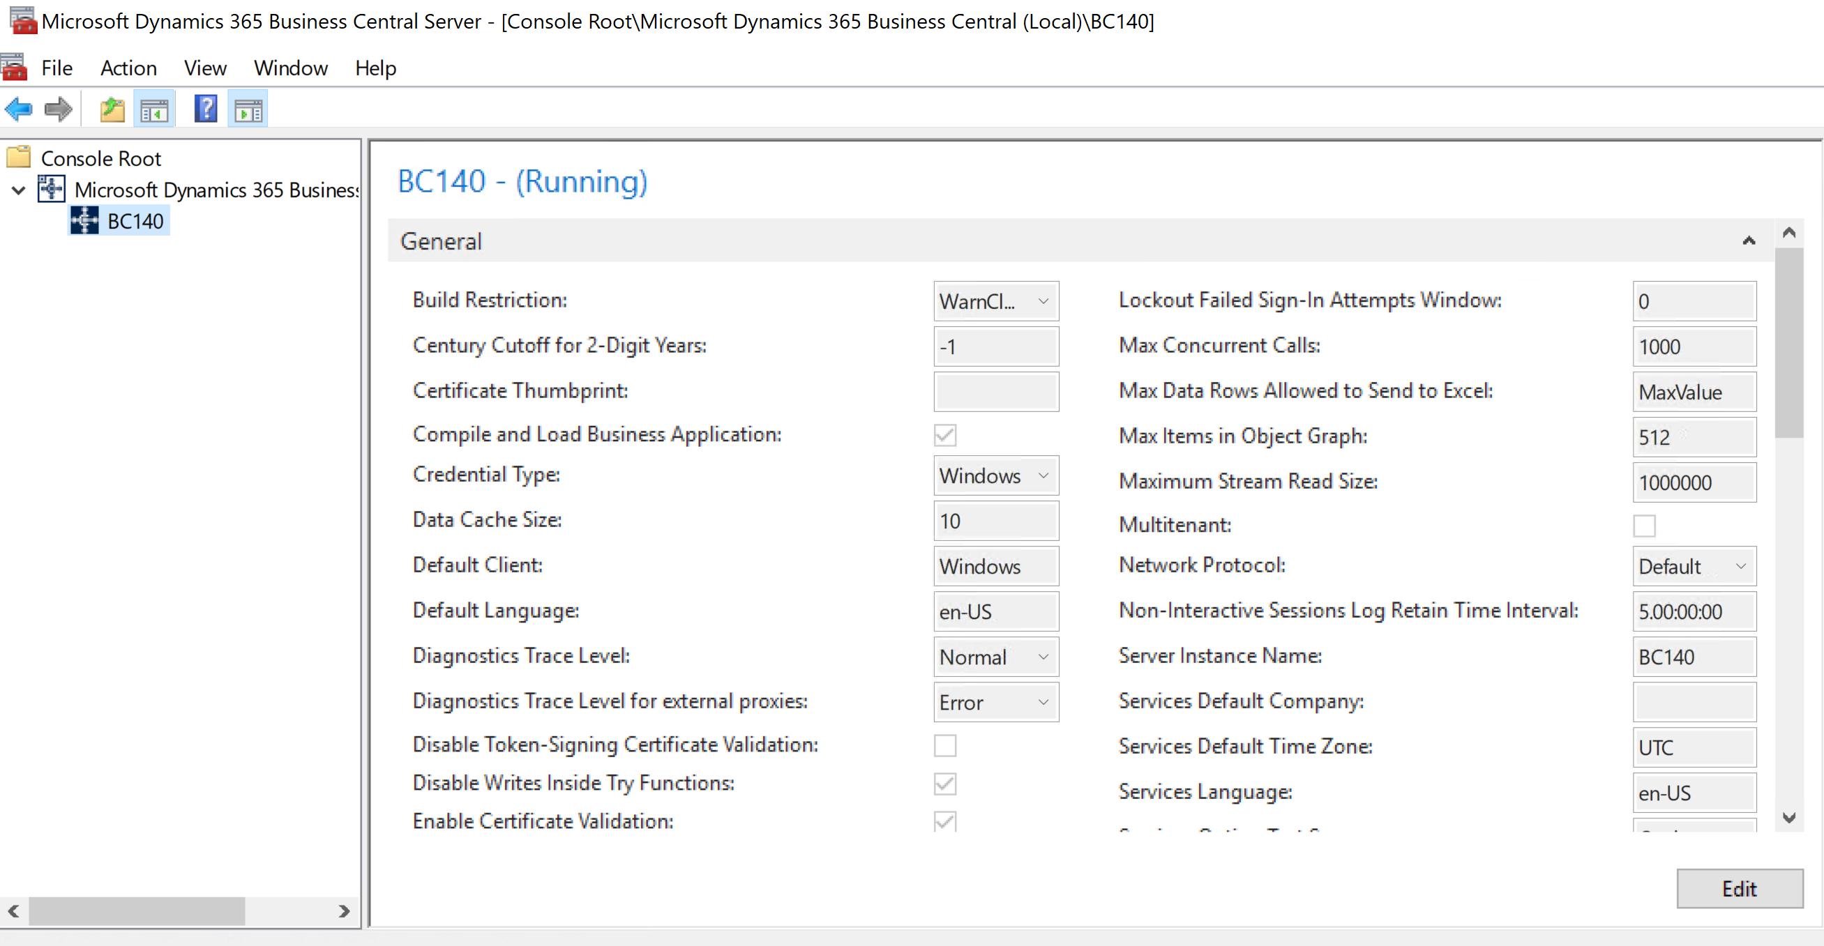Toggle the Show/Hide Action Pane icon
1824x946 pixels.
[248, 110]
